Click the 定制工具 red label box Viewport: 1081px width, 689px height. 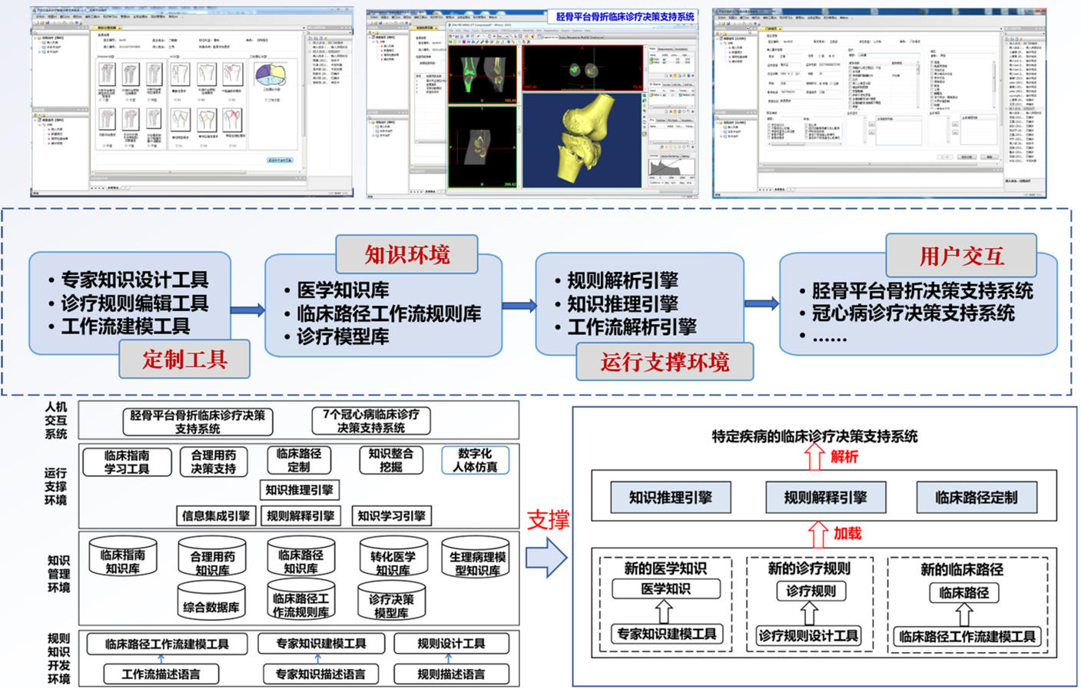tap(184, 359)
